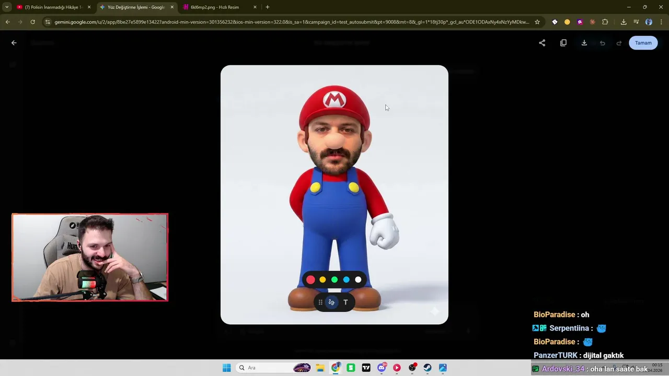Redo the last edit
Screen dimensions: 669x376
point(619,43)
